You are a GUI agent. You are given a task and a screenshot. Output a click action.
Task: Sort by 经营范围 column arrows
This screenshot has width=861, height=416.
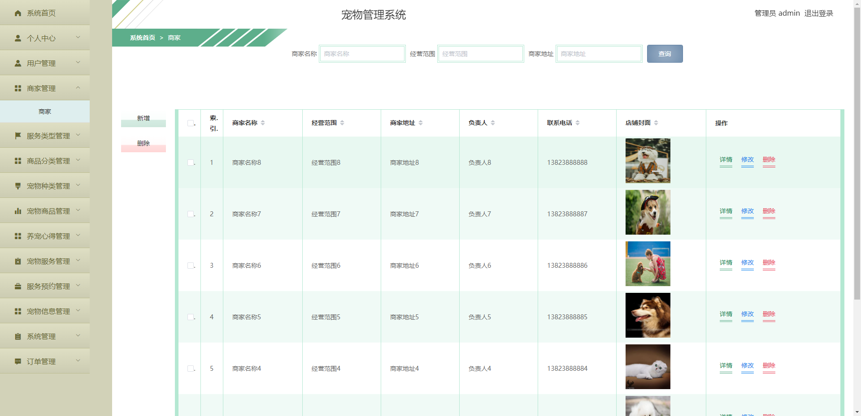point(342,123)
